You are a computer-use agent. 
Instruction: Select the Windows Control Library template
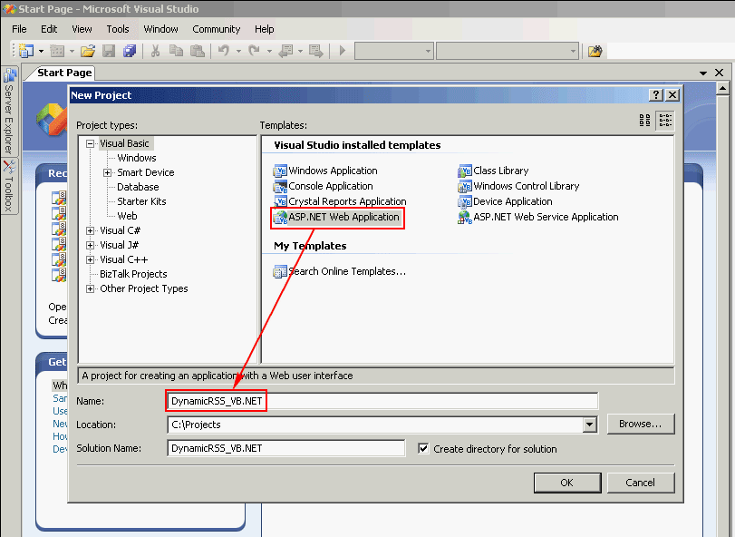point(518,186)
